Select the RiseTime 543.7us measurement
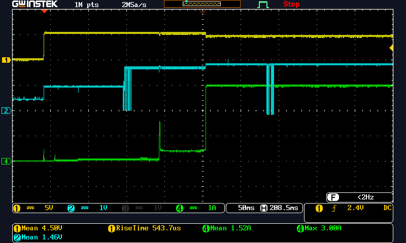Viewport: 406px width, 243px height. click(x=145, y=228)
